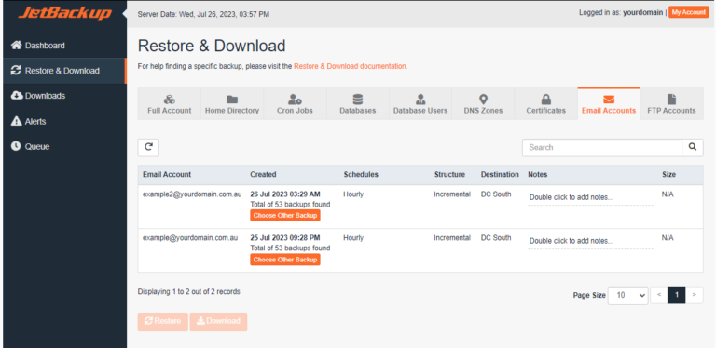This screenshot has width=716, height=348.
Task: Switch to the Database Users tab
Action: [420, 103]
